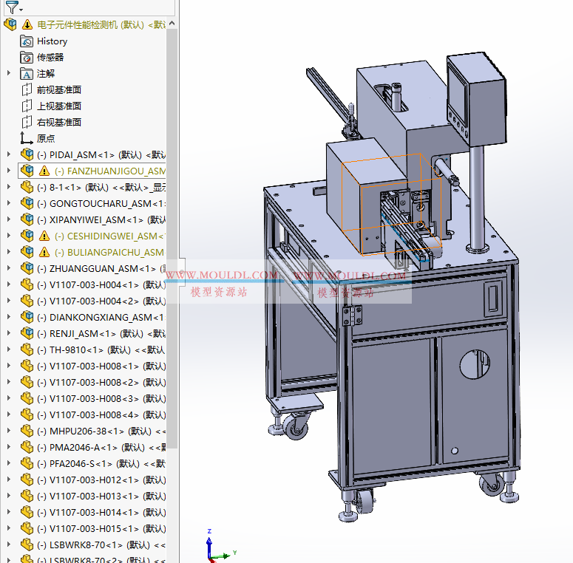Click the CESHIDINGWEI_ASM warning icon
The image size is (573, 563).
tap(44, 236)
